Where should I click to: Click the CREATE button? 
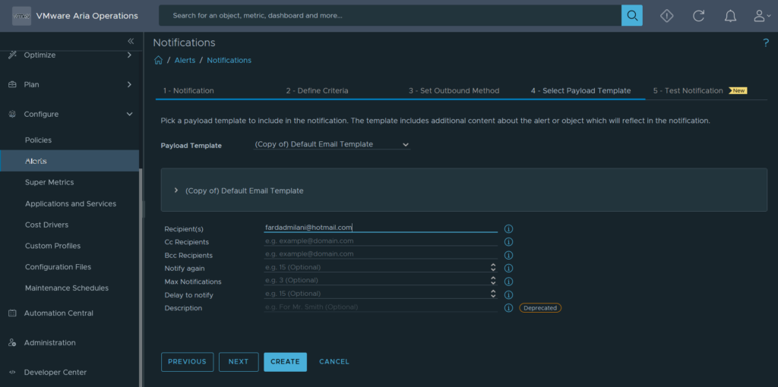[x=286, y=362]
